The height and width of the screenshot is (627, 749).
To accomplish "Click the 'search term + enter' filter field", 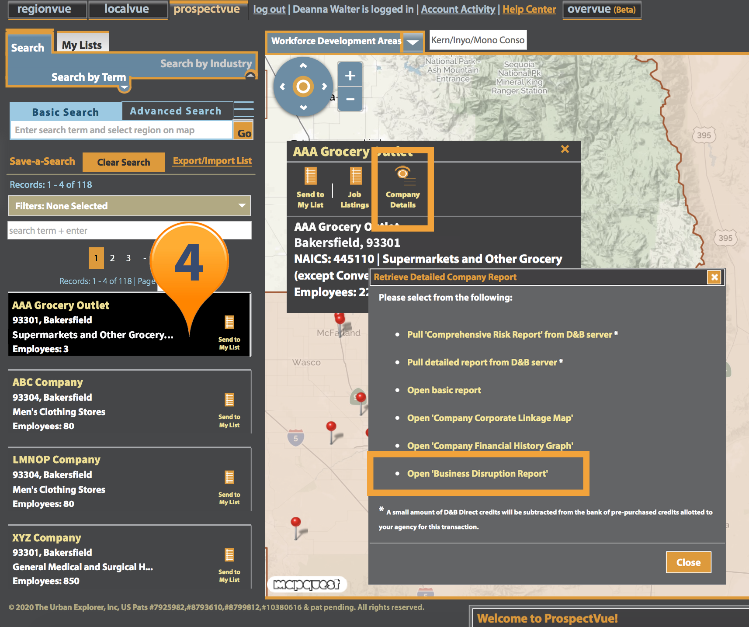I will point(129,230).
